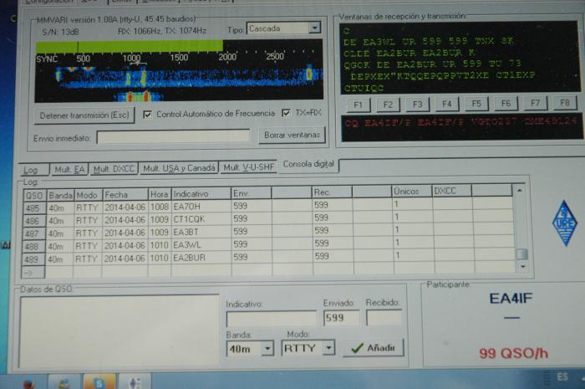Click the DXCC column header

[452, 191]
